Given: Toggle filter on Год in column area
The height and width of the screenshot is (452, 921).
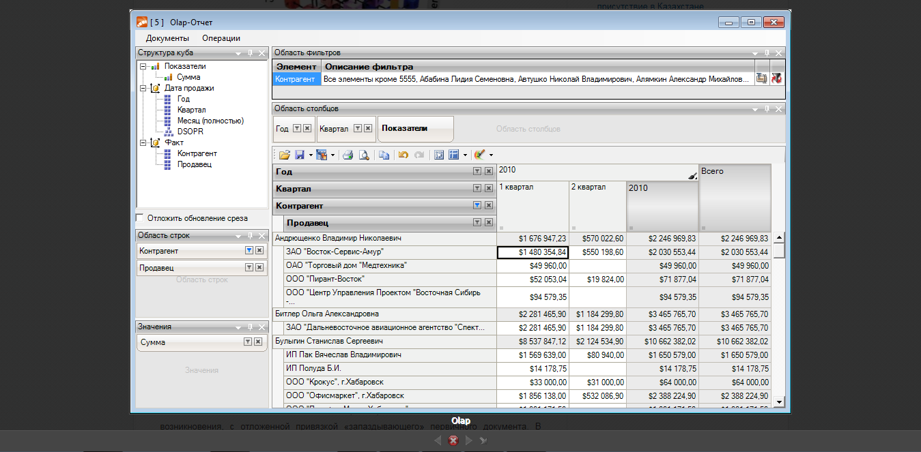Looking at the screenshot, I should [296, 128].
